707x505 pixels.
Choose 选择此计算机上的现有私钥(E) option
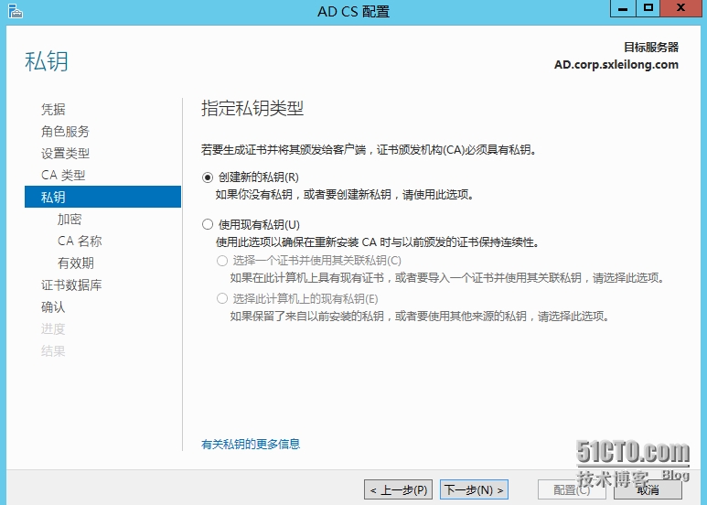coord(222,298)
